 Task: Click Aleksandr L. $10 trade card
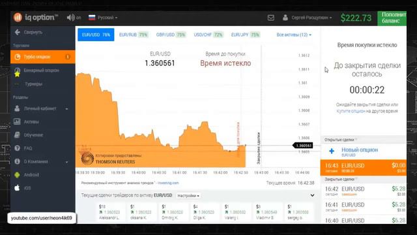point(110,212)
